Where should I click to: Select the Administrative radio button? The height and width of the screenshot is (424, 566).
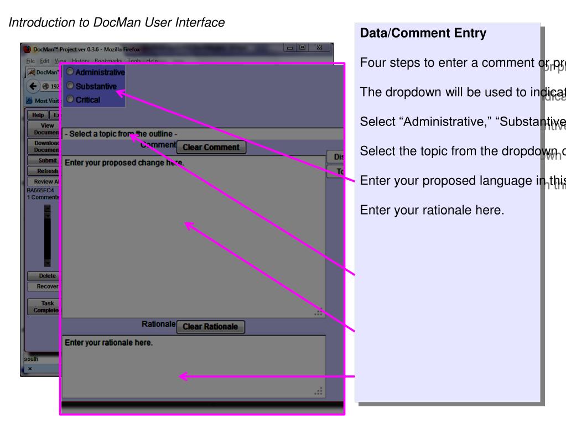coord(70,72)
